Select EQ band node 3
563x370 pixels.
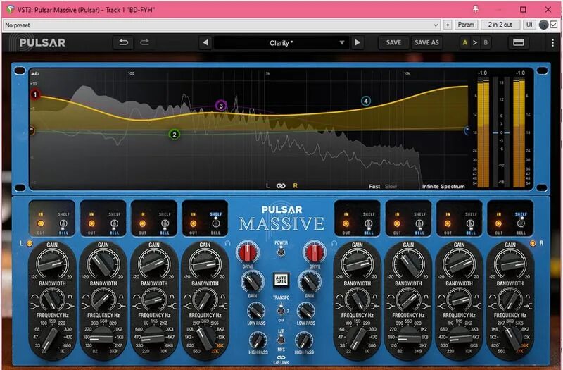coord(221,105)
